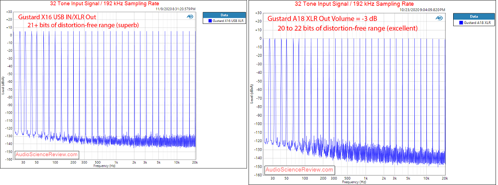Click the 1k frequency tick on the right graph
This screenshot has width=498, height=185.
point(366,179)
